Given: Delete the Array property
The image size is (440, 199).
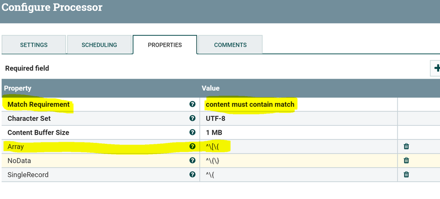Looking at the screenshot, I should tap(406, 146).
